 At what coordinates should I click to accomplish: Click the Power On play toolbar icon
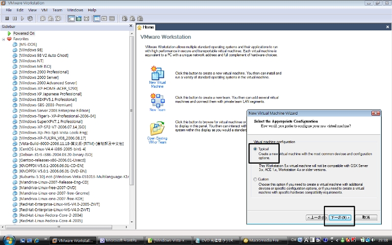(22, 18)
